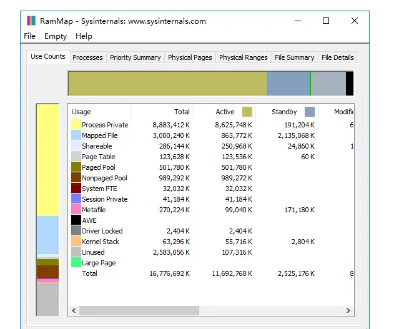The height and width of the screenshot is (329, 404).
Task: Open the Physical Pages tab
Action: coord(190,57)
